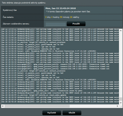Click the Záznam vzdáleného serveru label

[x=16, y=24]
